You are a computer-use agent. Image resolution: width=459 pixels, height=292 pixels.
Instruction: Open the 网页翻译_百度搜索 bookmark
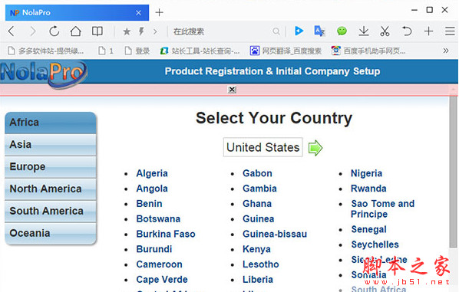click(x=286, y=51)
